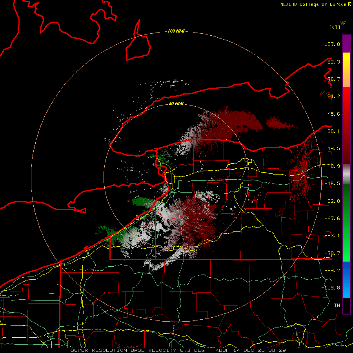Click the VEL legend title
Viewport: 353px width, 353px height.
(x=344, y=24)
